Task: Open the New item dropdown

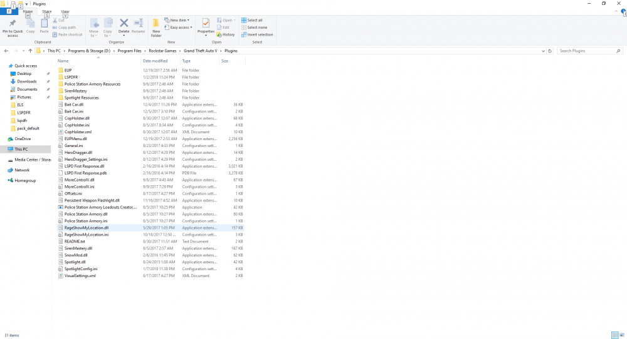Action: 177,21
